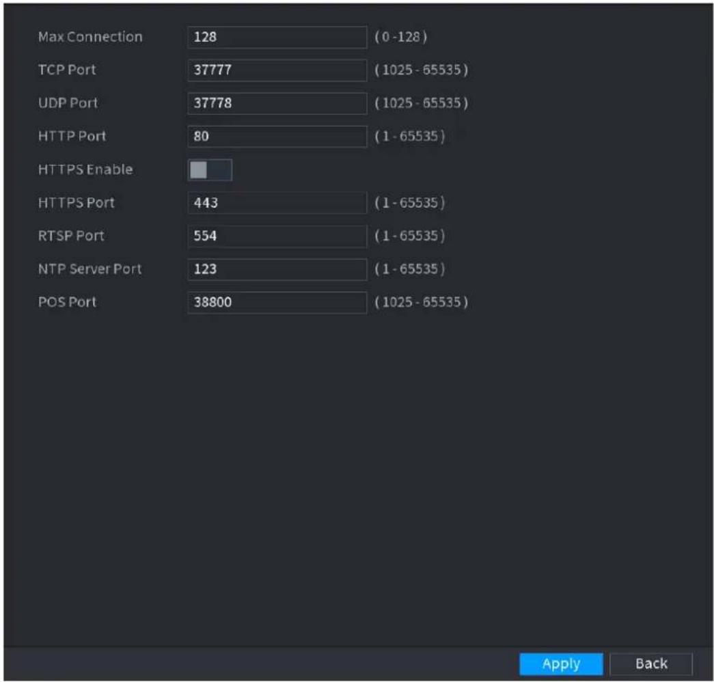Click the HTTP Port label
The width and height of the screenshot is (714, 682).
click(x=72, y=136)
